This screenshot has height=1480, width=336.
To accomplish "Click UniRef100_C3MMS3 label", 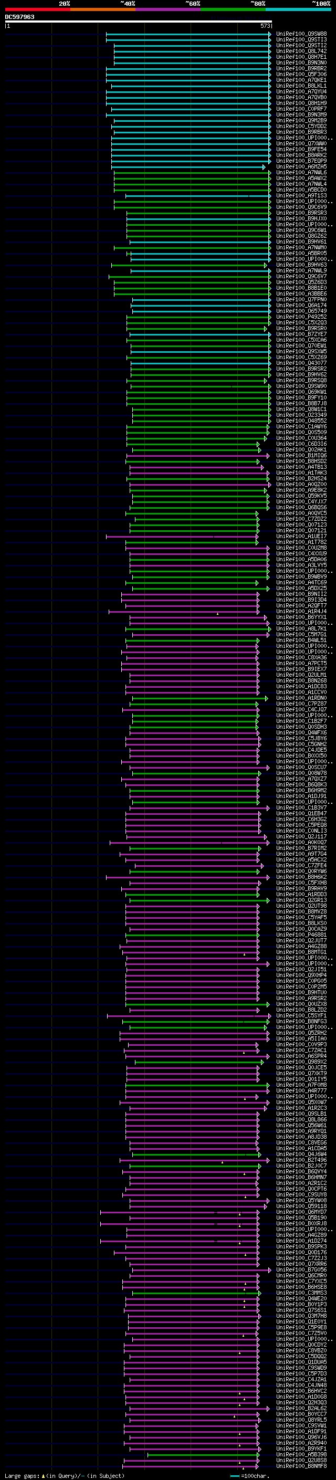I will pos(301,1293).
